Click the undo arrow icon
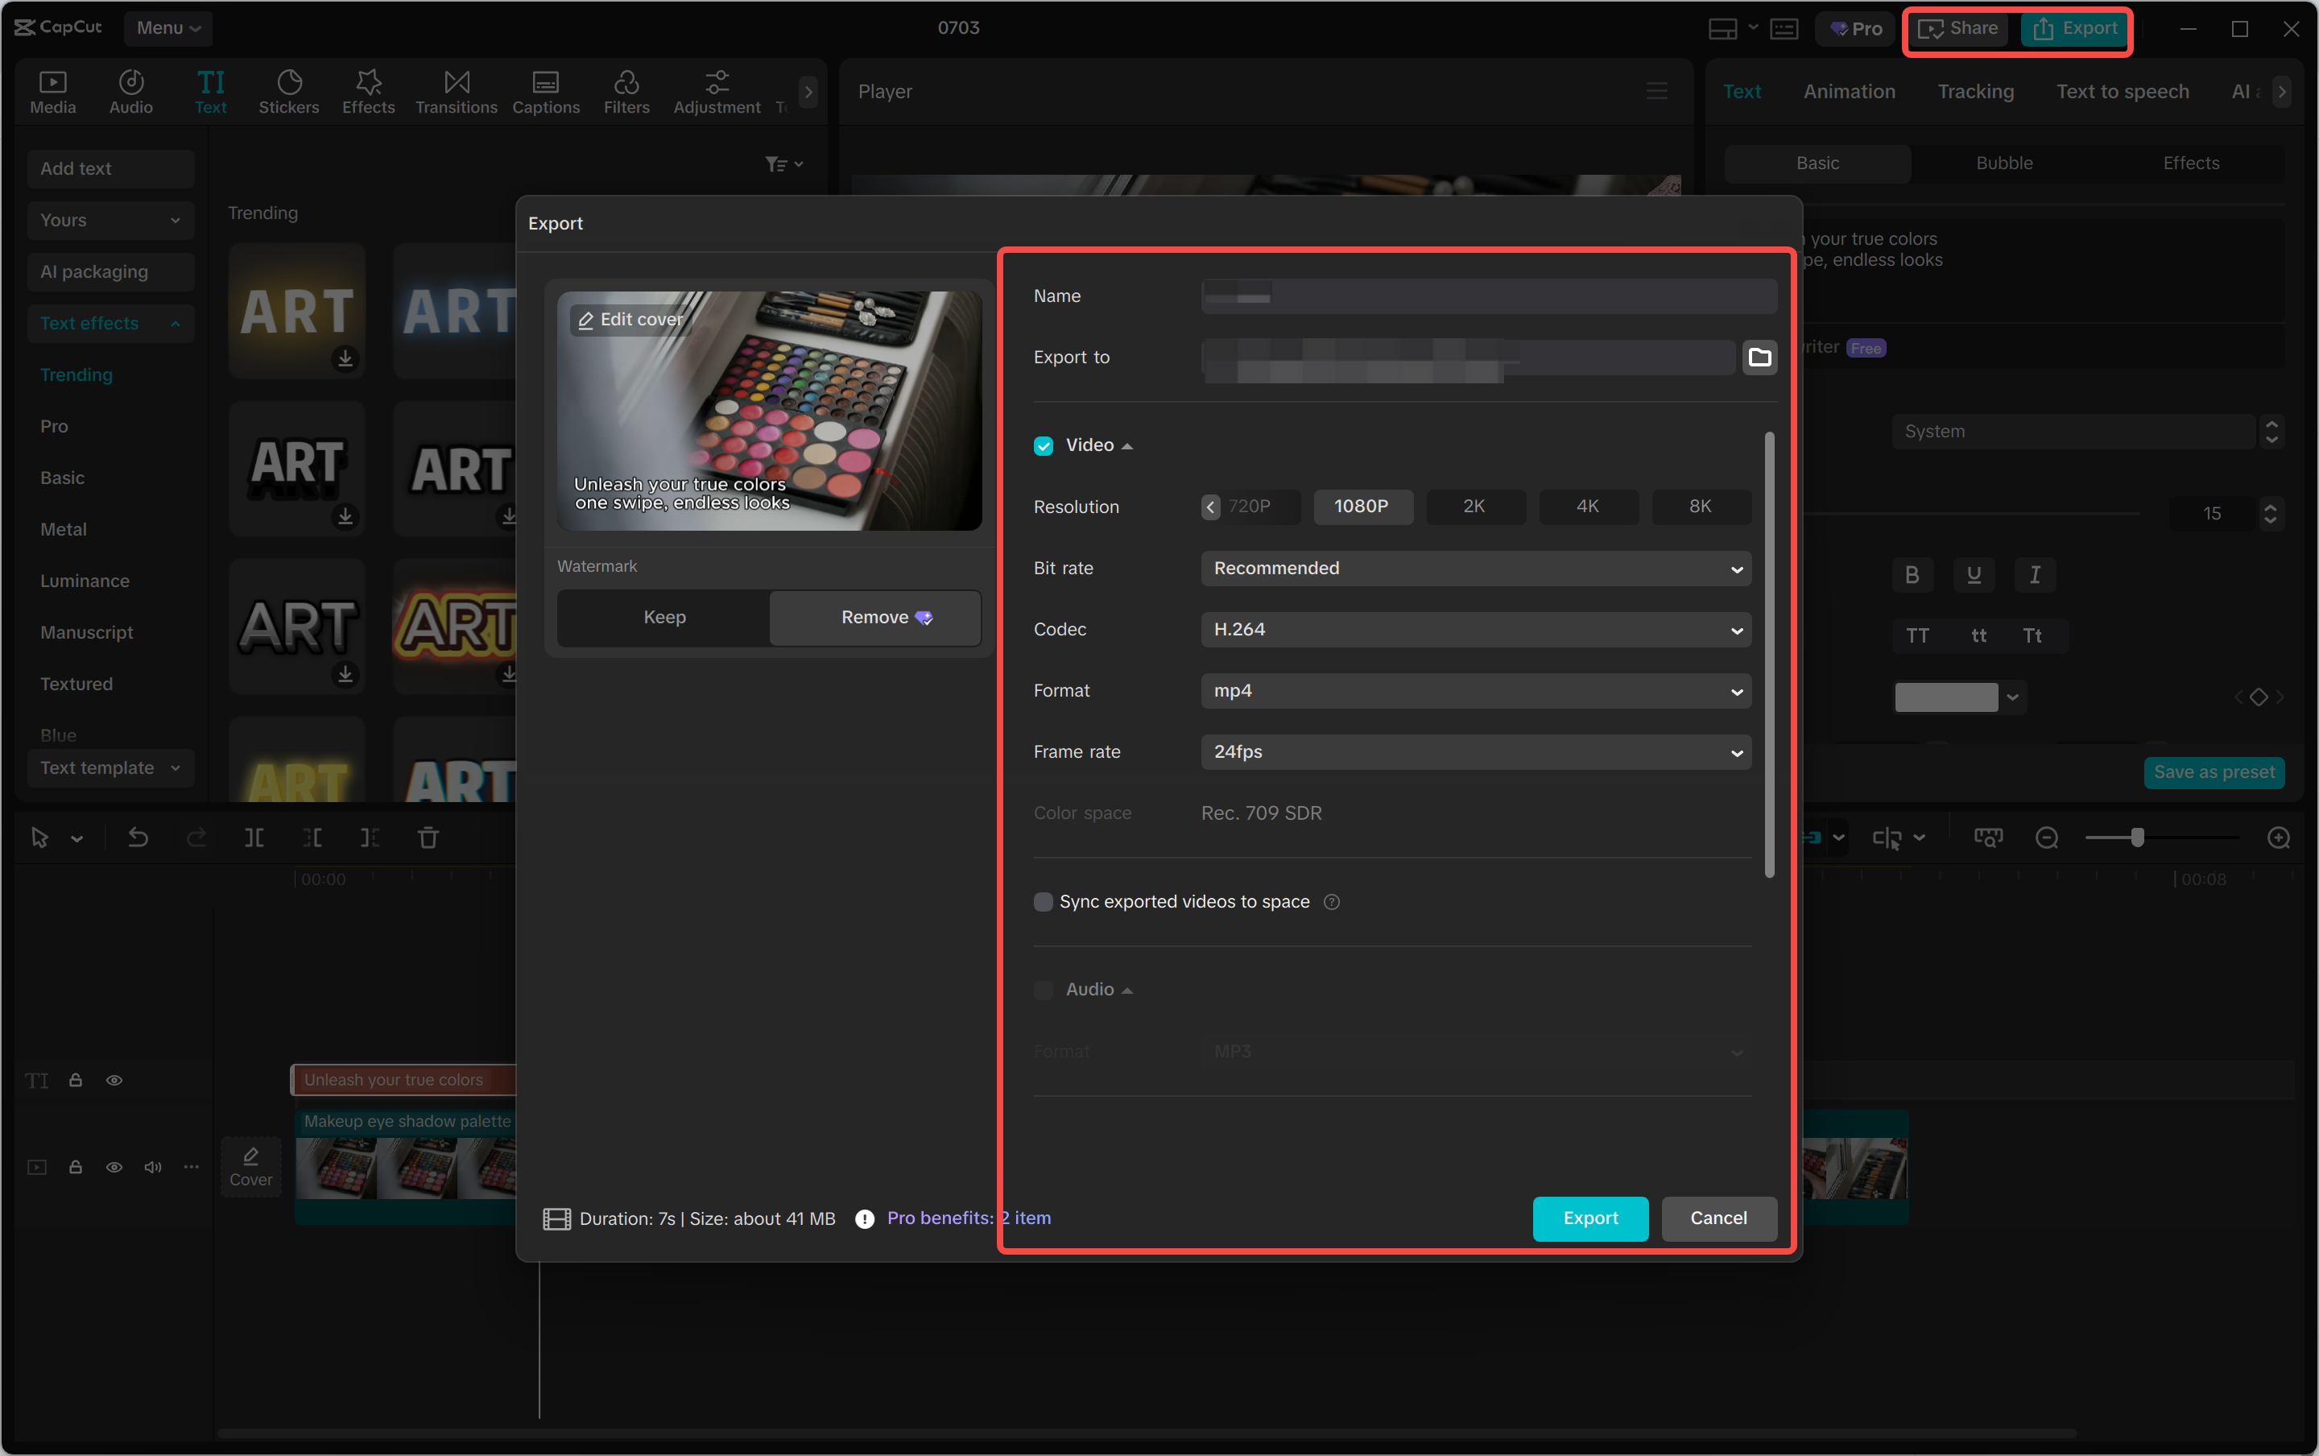The width and height of the screenshot is (2319, 1456). [x=138, y=838]
